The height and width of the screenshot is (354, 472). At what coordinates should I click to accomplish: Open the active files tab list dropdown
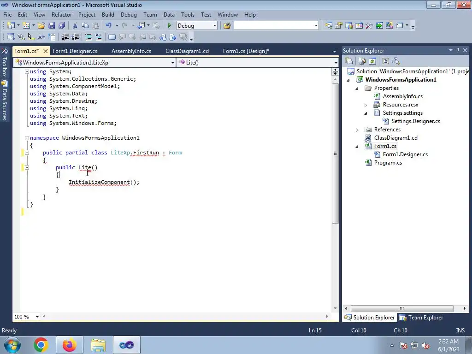point(335,51)
